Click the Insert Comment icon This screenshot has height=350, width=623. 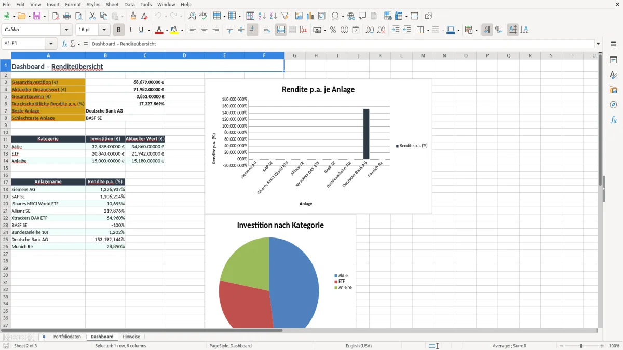[x=362, y=16]
